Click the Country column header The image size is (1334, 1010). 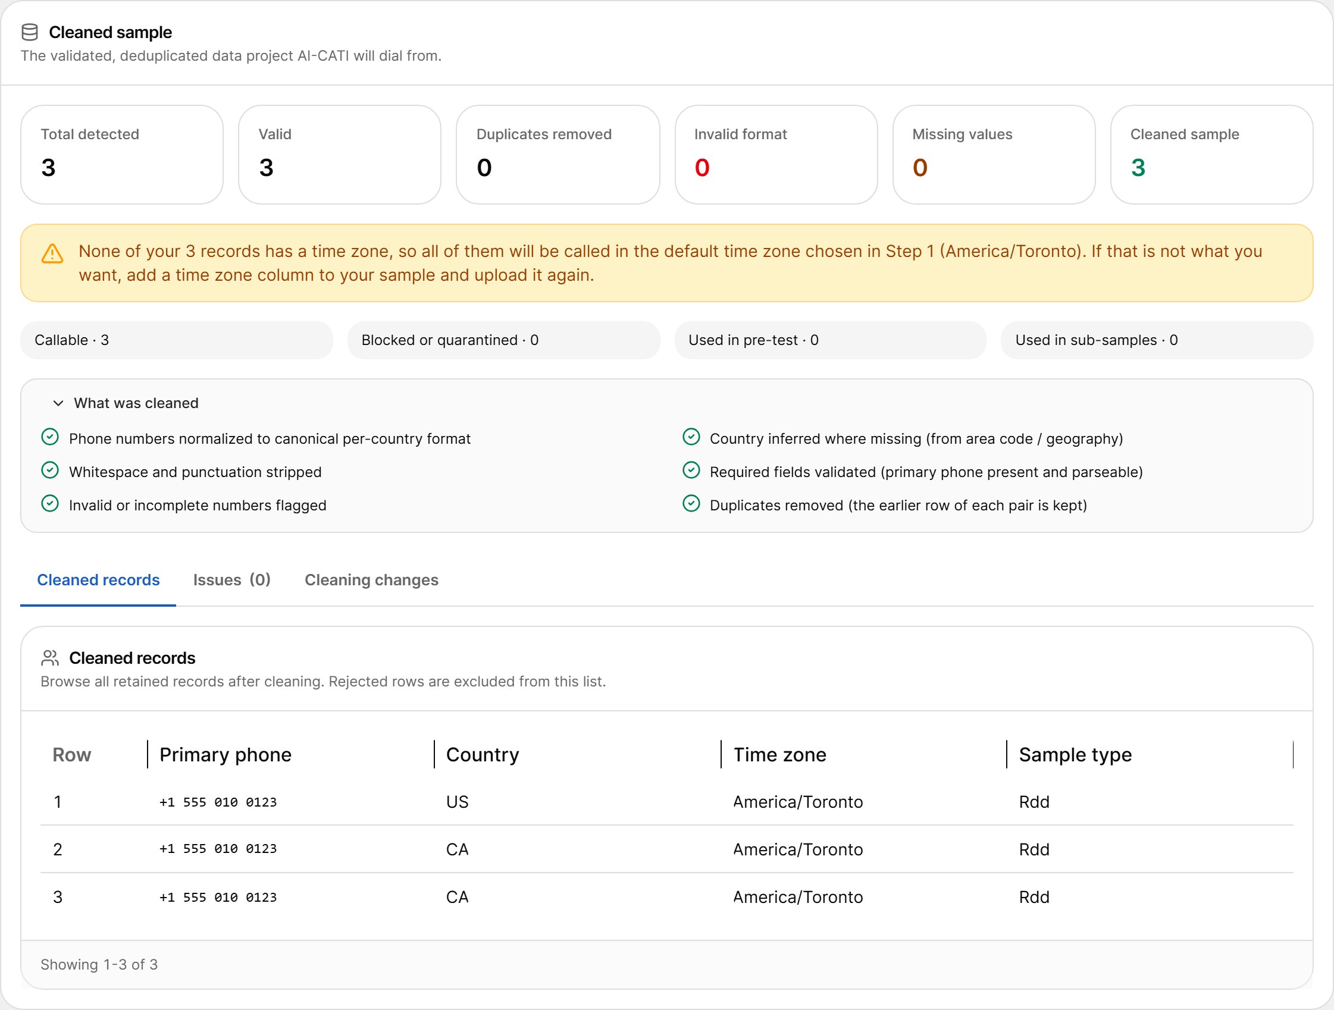483,755
